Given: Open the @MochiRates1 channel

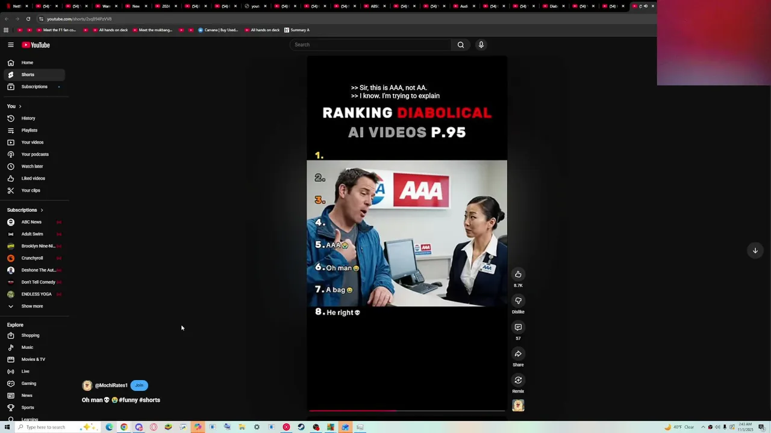Looking at the screenshot, I should tap(111, 385).
